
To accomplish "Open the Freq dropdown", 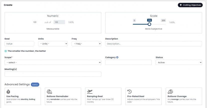I will tap(86, 44).
